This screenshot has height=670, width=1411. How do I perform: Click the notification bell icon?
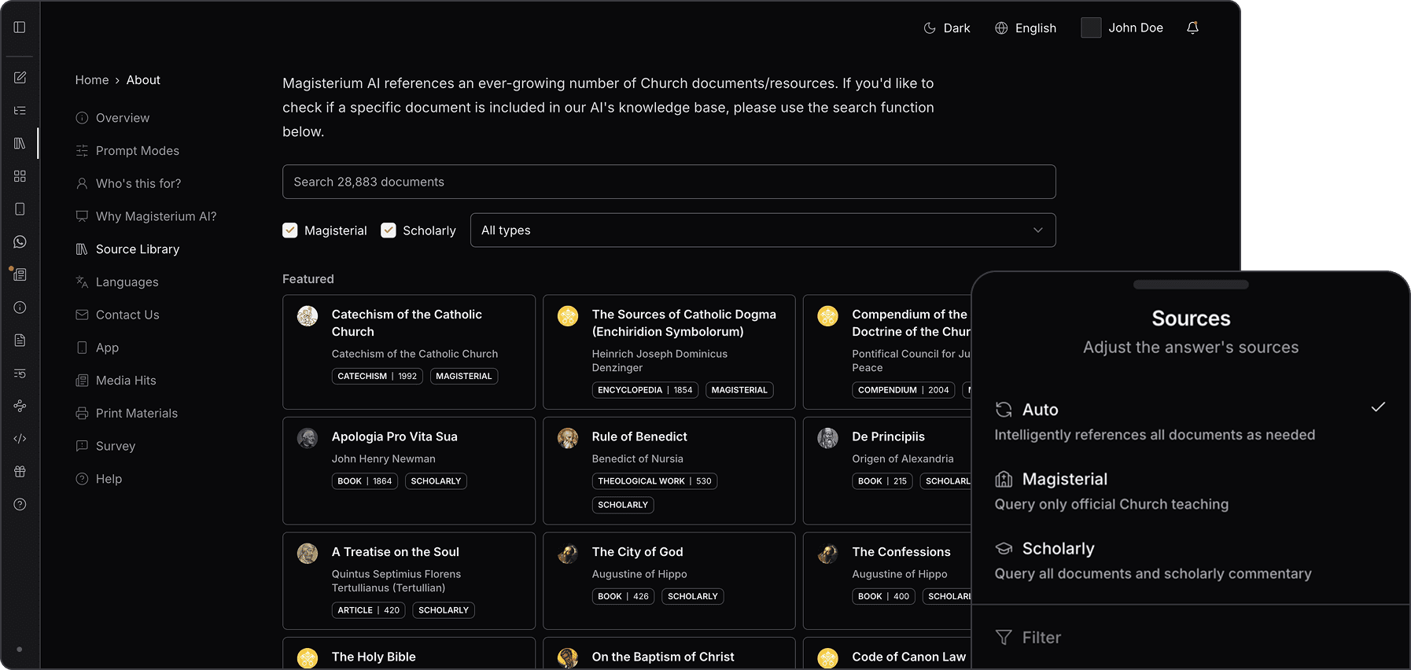tap(1192, 28)
